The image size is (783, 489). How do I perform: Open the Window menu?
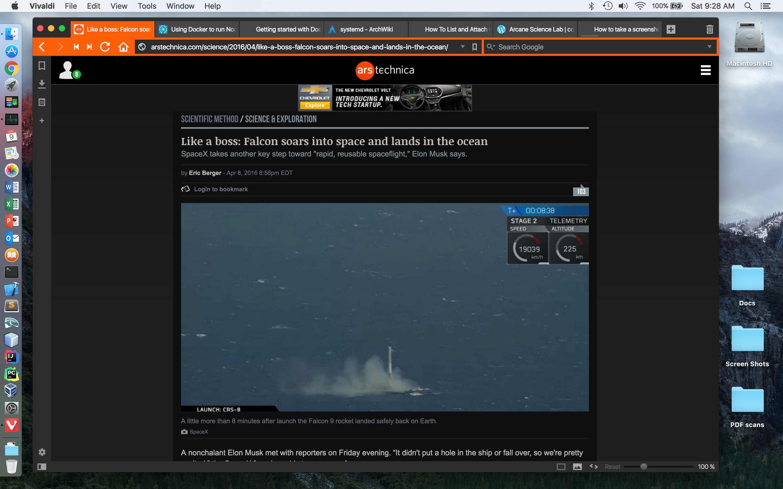click(x=180, y=6)
